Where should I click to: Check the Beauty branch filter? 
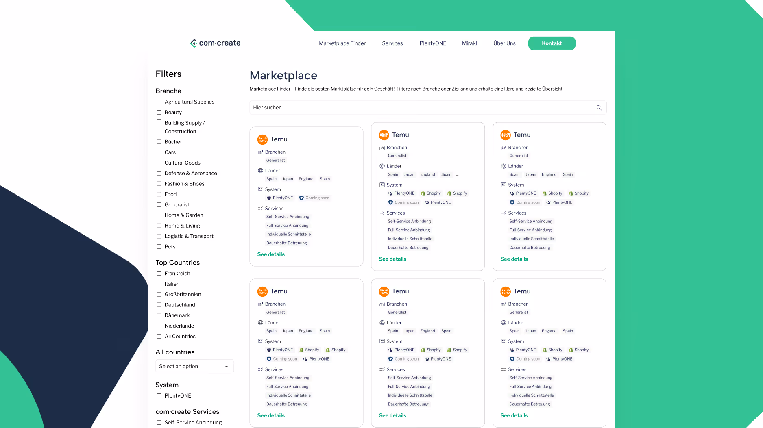pyautogui.click(x=159, y=113)
